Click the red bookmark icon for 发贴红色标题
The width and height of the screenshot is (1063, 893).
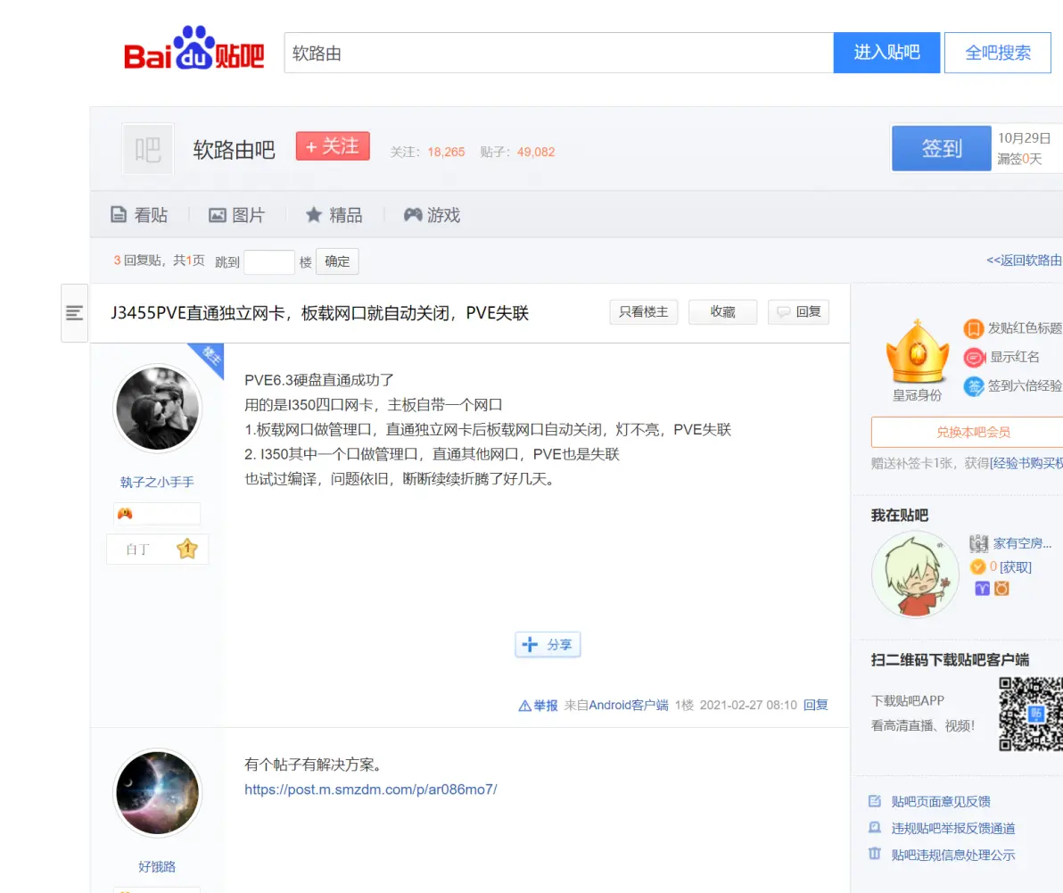click(974, 328)
